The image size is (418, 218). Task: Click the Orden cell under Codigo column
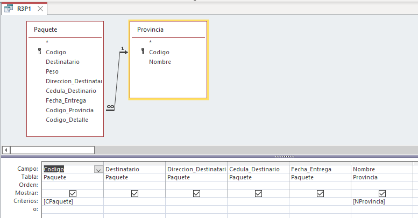73,185
